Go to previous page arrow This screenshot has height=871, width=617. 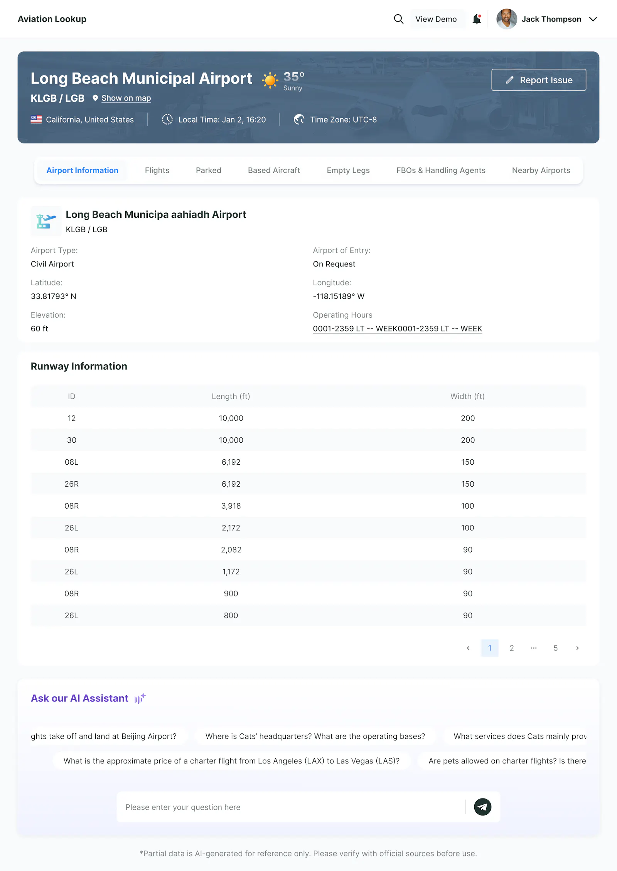(468, 648)
